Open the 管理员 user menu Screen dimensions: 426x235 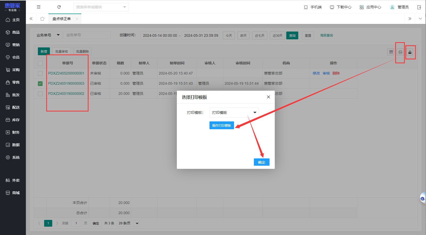click(399, 7)
